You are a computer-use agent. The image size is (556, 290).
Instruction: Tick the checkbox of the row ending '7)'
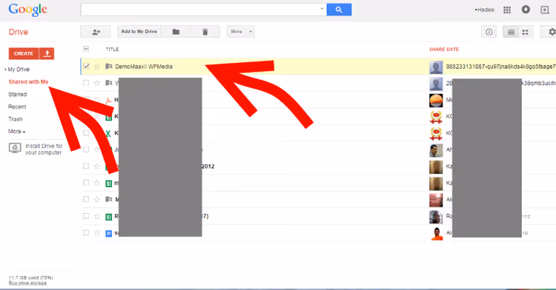(86, 216)
